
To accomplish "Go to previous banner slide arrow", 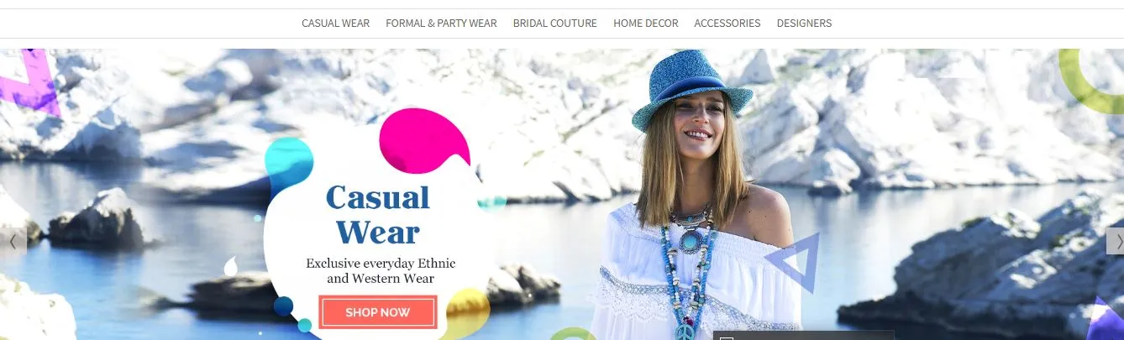I will click(13, 241).
